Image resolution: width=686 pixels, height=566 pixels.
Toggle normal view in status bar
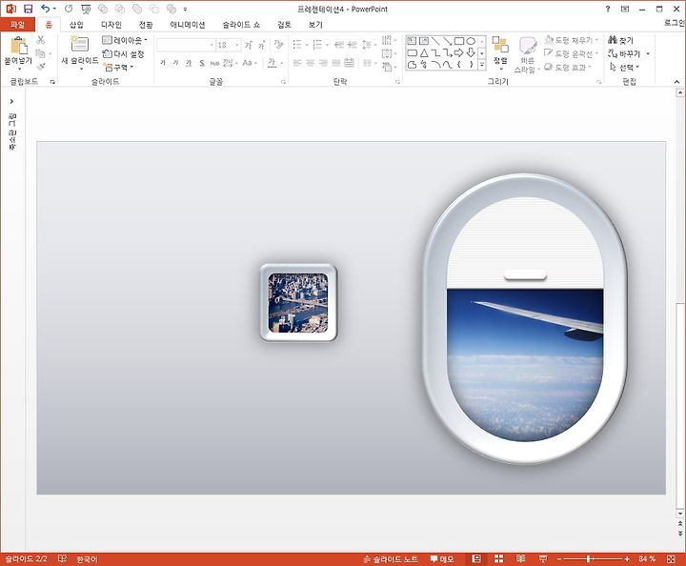(476, 558)
